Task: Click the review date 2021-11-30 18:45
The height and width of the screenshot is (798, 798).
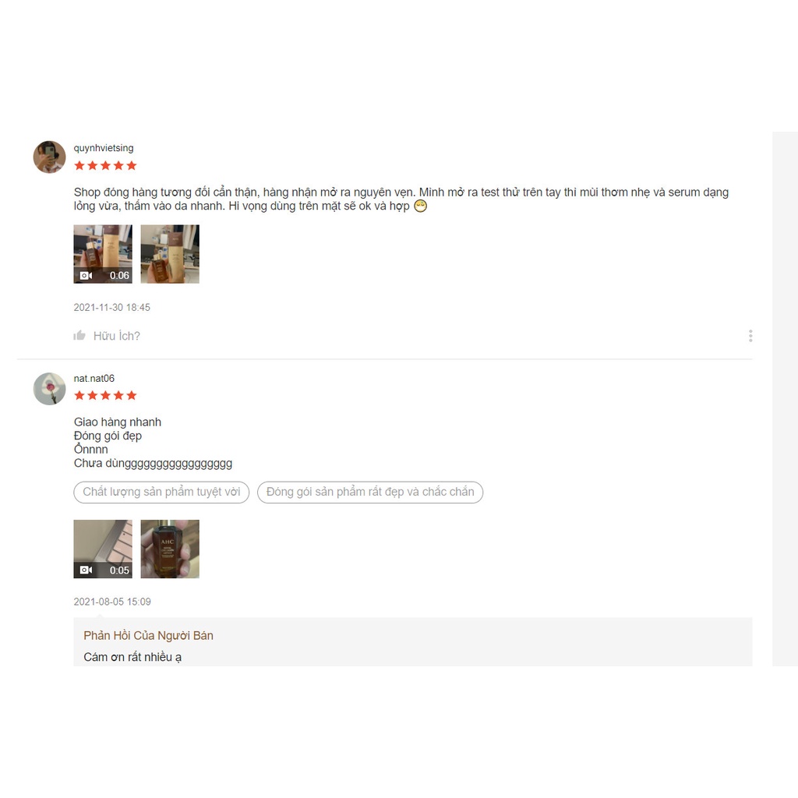Action: coord(112,307)
